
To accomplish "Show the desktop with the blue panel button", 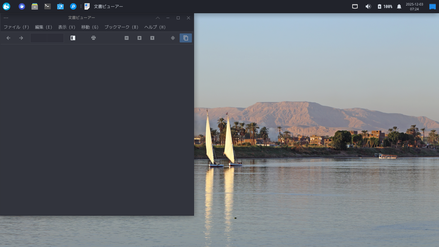I will pyautogui.click(x=433, y=6).
